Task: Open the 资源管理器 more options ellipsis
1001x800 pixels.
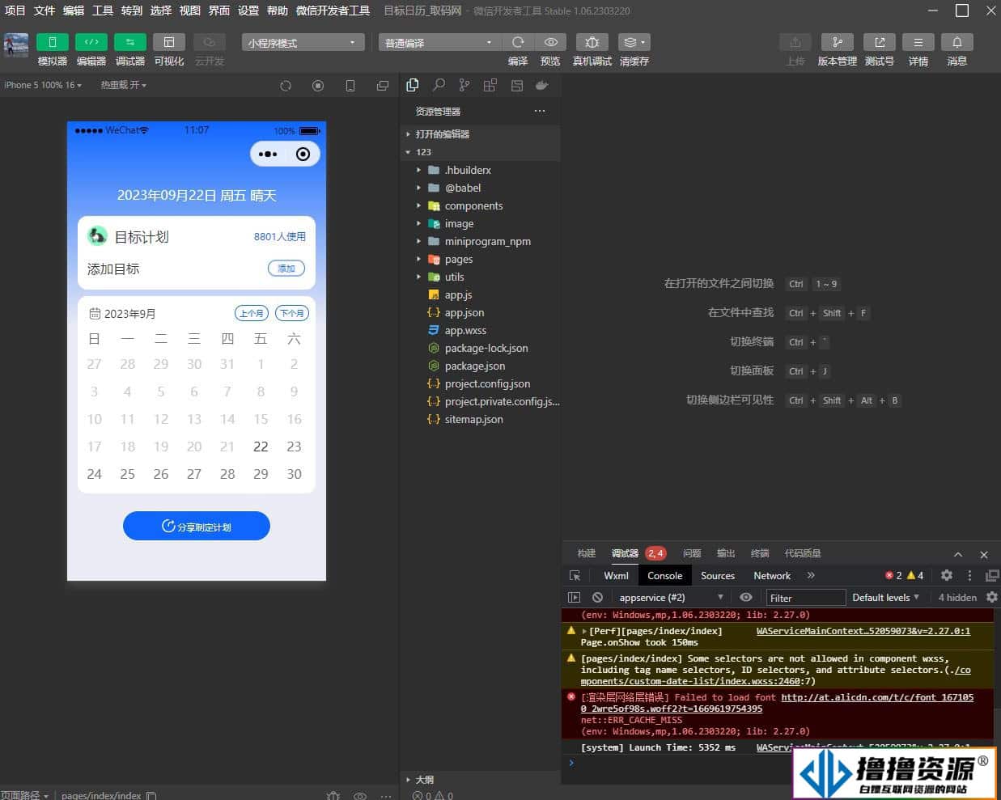Action: tap(540, 111)
